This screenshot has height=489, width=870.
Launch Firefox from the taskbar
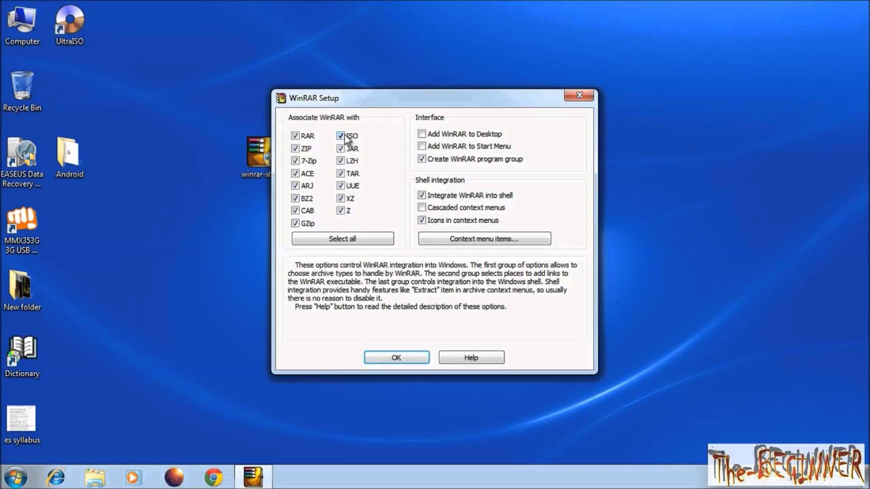pyautogui.click(x=174, y=477)
